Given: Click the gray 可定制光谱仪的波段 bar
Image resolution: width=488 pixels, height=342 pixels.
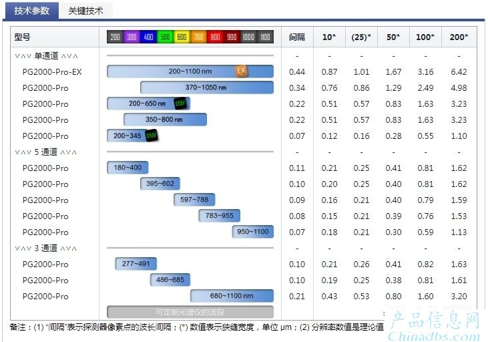Looking at the screenshot, I should click(190, 312).
